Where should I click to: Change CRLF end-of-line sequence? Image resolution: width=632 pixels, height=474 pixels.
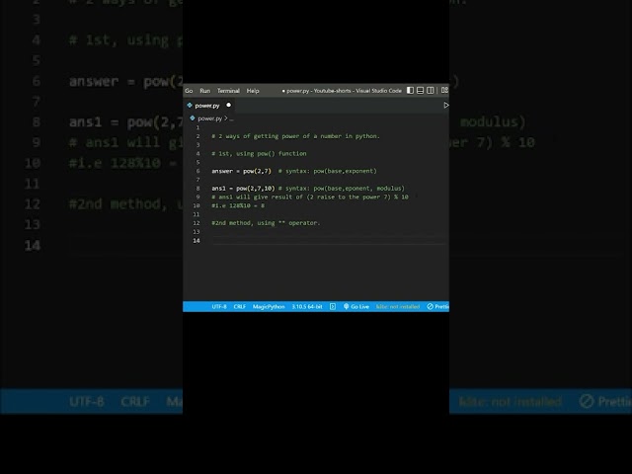click(239, 307)
